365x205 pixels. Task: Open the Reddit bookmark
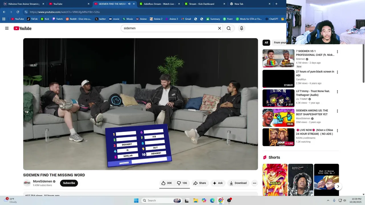(x=78, y=19)
